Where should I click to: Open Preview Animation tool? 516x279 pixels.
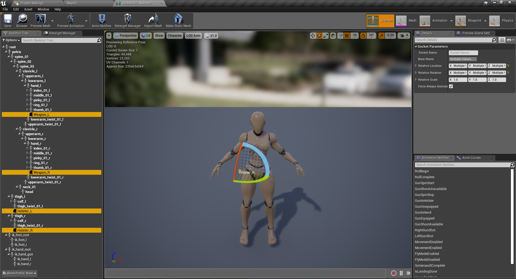[71, 21]
